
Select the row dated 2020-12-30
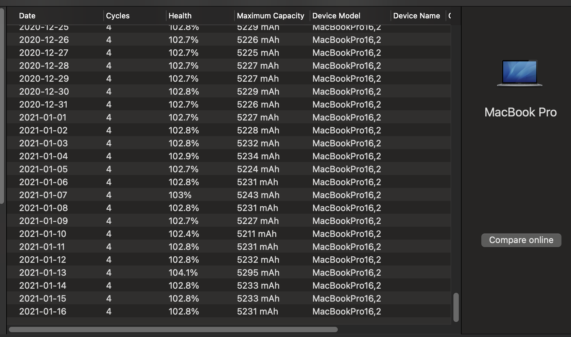point(229,92)
